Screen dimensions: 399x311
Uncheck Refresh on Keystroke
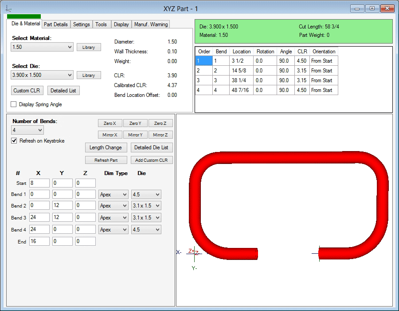14,141
